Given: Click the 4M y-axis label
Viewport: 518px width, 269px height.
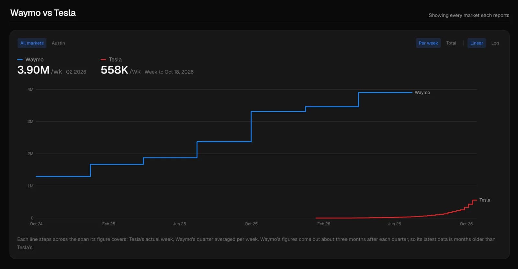Looking at the screenshot, I should pyautogui.click(x=30, y=89).
